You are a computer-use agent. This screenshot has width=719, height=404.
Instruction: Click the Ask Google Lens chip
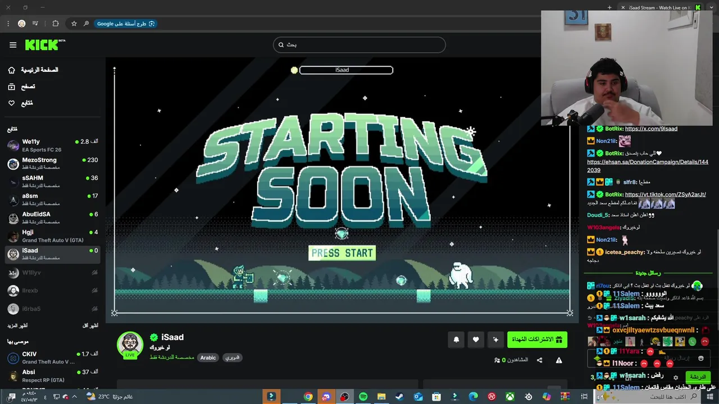tap(125, 24)
